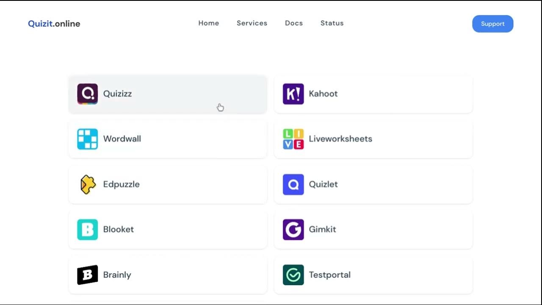Screen dimensions: 542x305
Task: Select the Kahoot text label
Action: (x=323, y=94)
